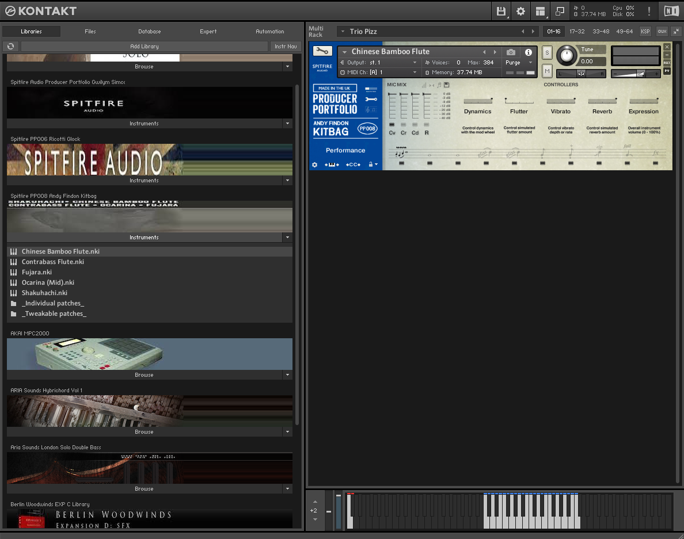Solo the Chinese Bamboo Flute instrument
Image resolution: width=684 pixels, height=539 pixels.
click(x=547, y=53)
